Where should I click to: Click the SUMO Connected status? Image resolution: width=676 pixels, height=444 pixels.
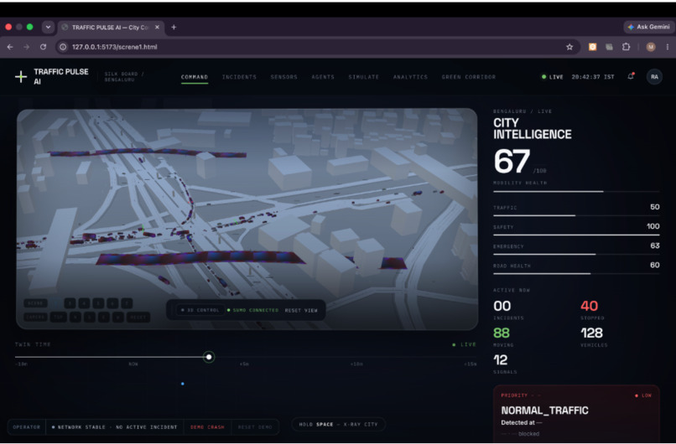pos(253,310)
